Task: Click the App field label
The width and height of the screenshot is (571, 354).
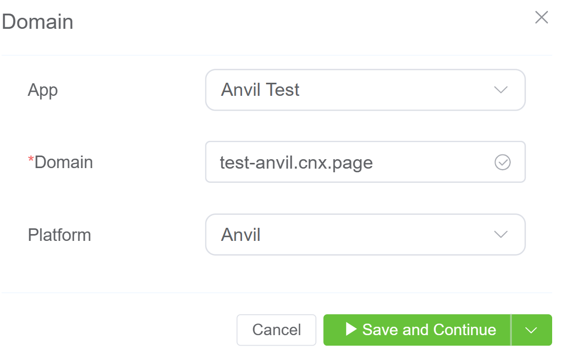Action: pos(42,90)
